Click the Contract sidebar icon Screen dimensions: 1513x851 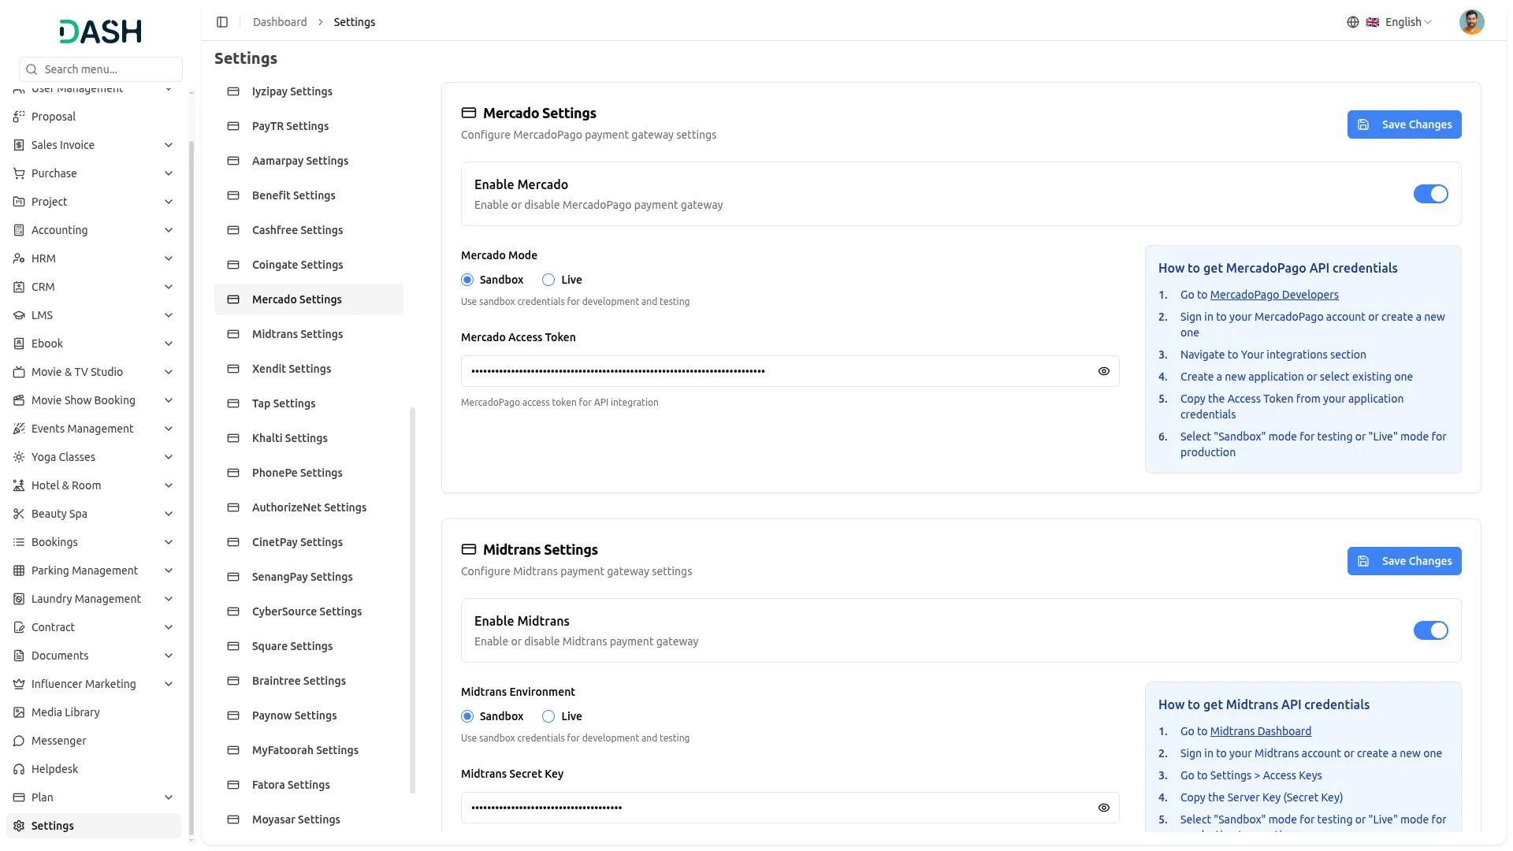19,627
